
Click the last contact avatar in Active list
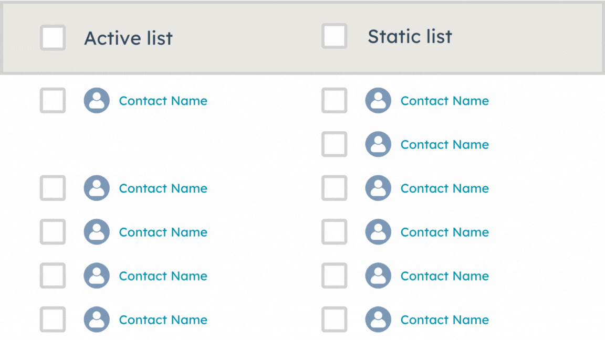[x=96, y=320]
